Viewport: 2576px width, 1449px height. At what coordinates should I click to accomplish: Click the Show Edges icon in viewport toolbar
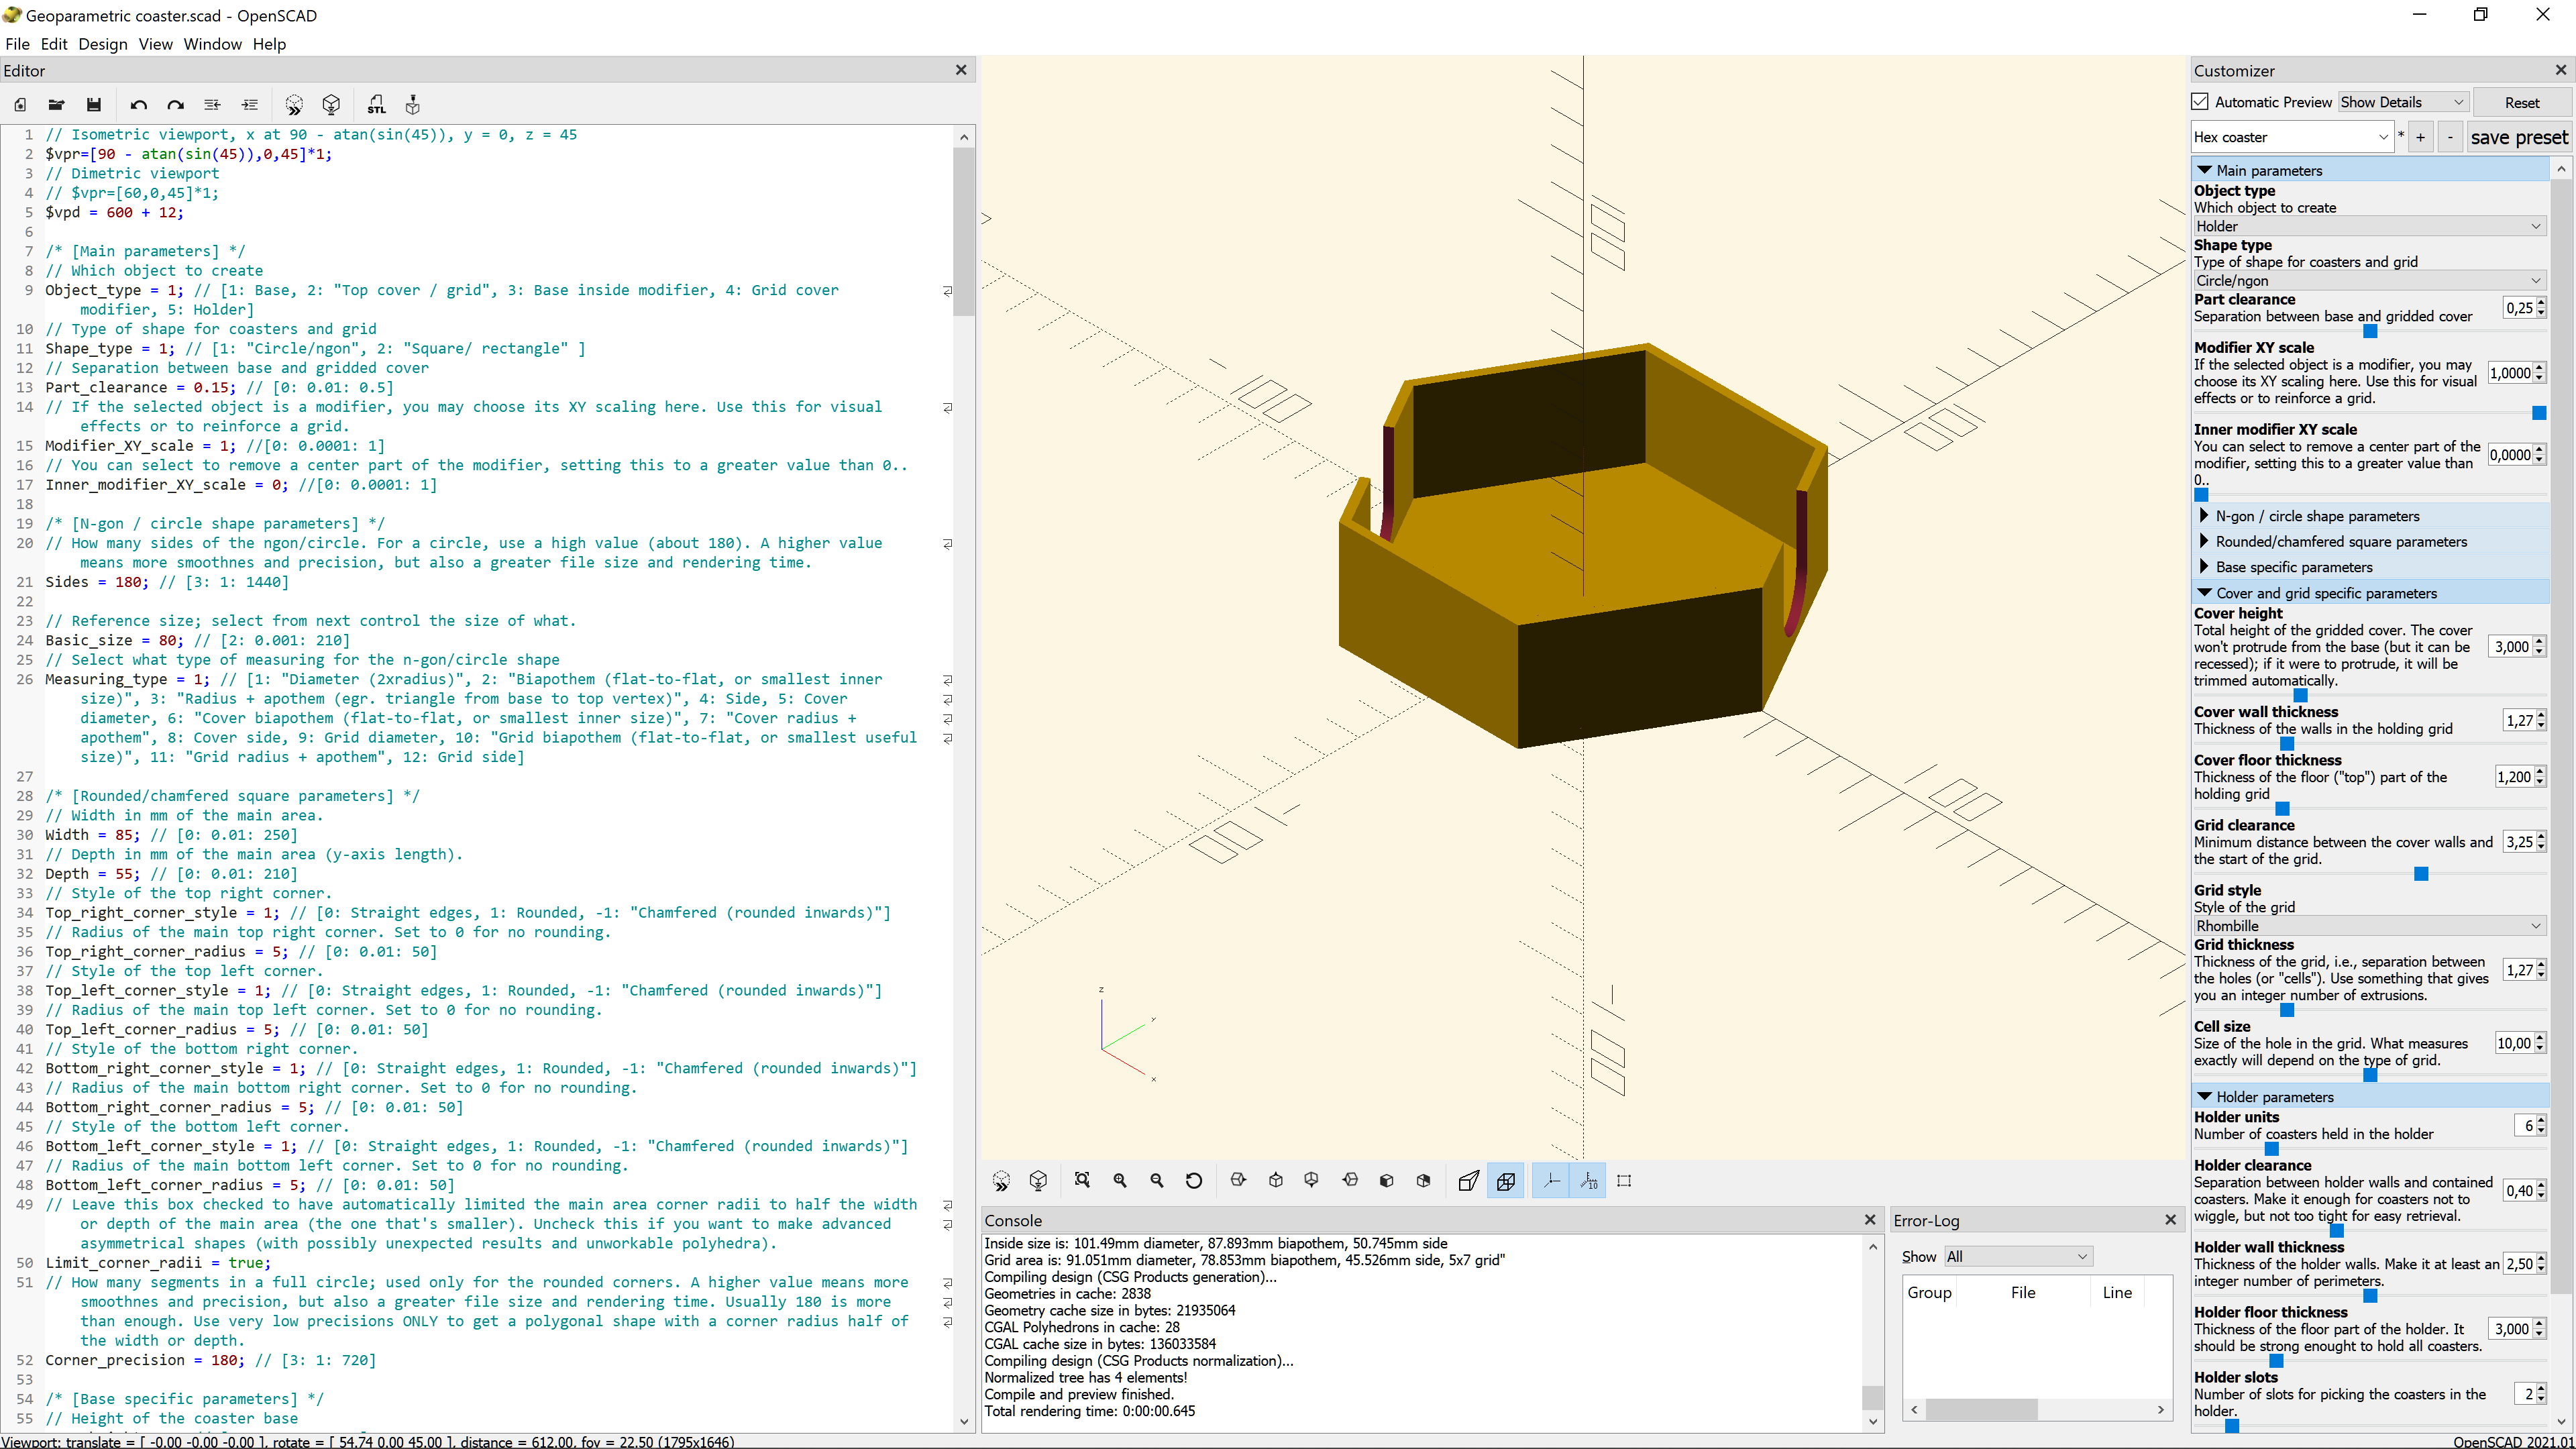[1624, 1181]
